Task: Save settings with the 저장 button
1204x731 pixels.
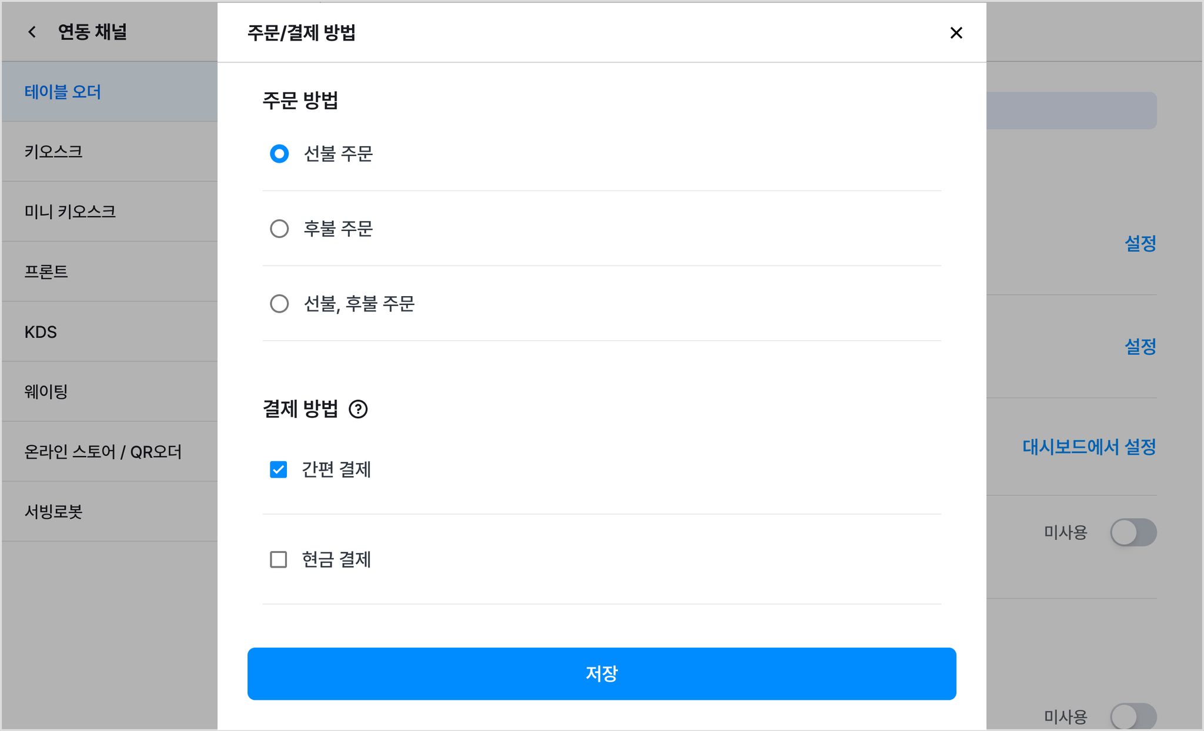Action: pos(601,673)
